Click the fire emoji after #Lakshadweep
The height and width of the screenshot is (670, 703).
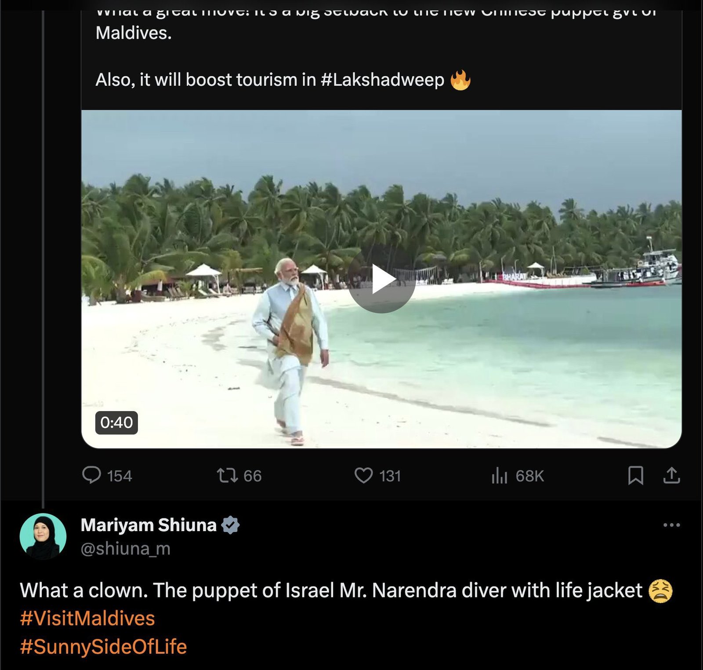[x=460, y=80]
